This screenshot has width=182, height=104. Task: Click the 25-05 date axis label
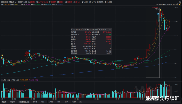point(76,99)
